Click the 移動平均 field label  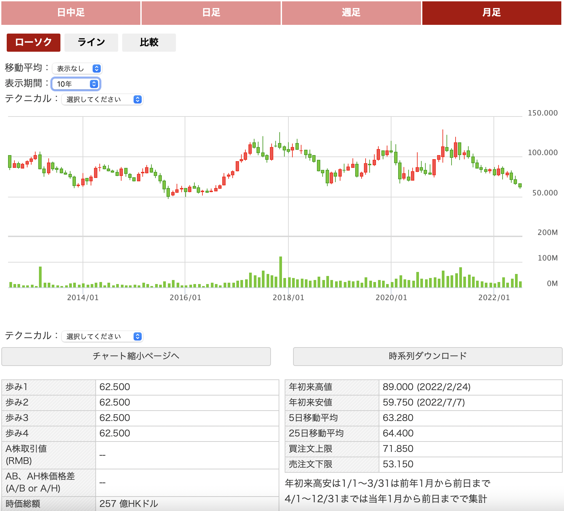[x=27, y=68]
